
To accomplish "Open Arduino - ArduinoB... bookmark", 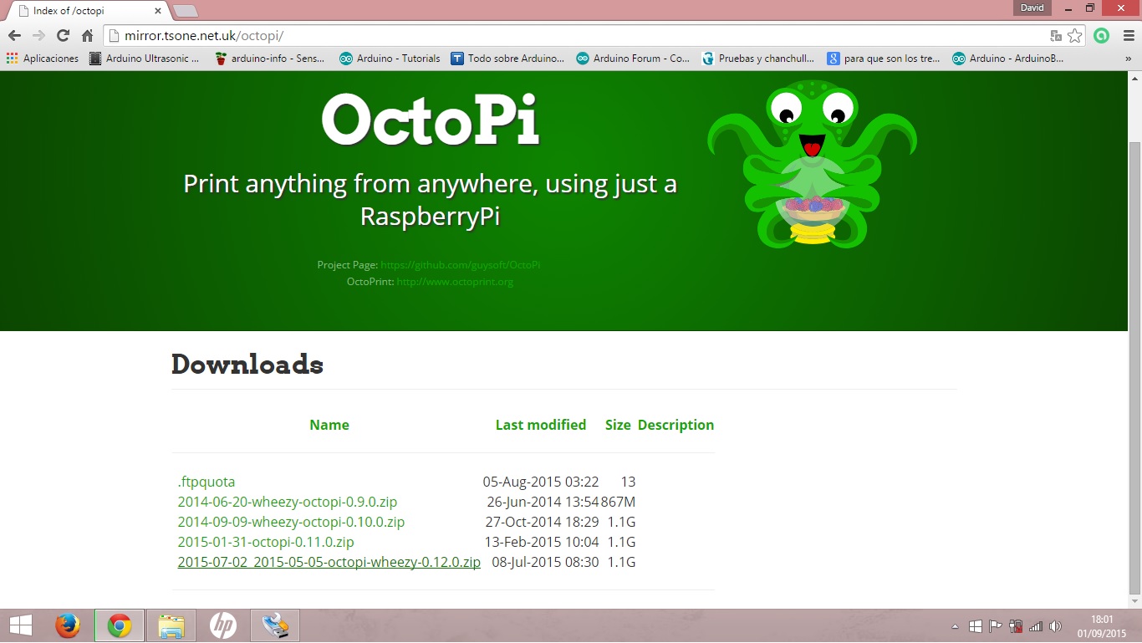I will click(1009, 59).
